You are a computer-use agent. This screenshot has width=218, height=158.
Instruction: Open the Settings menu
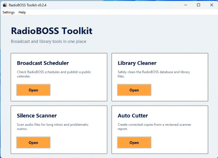(9, 12)
